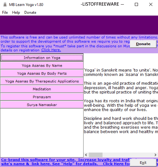Click 'enhance the quality of our lives.' line
The width and height of the screenshot is (158, 167).
tap(116, 110)
